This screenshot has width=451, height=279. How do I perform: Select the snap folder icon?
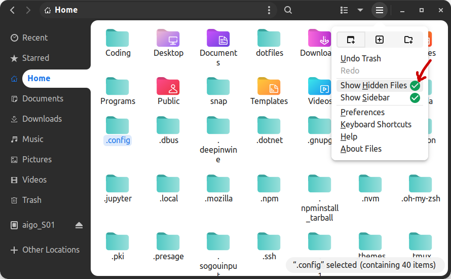click(x=218, y=86)
